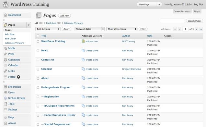
Task: Click the Links chain icon
Action: tap(6, 71)
